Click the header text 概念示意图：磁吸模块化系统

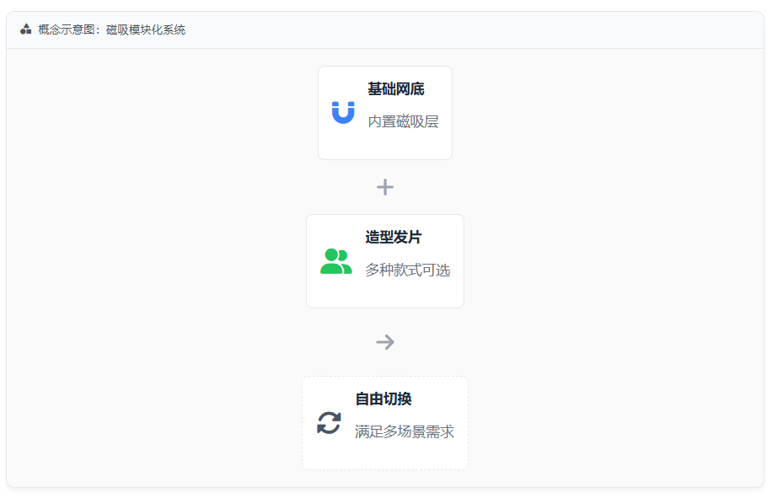pyautogui.click(x=112, y=29)
